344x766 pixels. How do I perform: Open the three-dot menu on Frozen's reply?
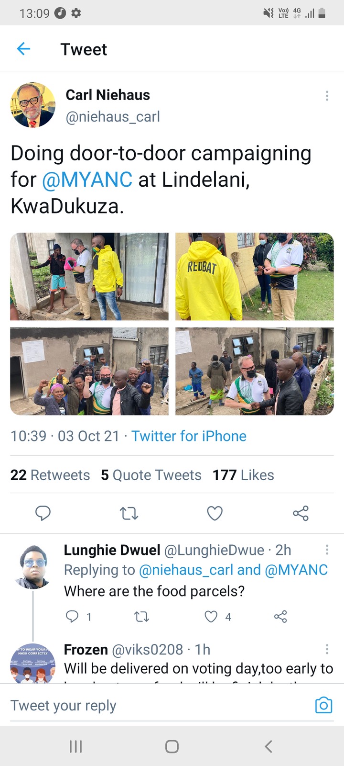[x=327, y=649]
